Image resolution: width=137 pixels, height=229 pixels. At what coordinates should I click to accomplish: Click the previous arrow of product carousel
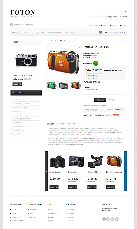tap(46, 171)
